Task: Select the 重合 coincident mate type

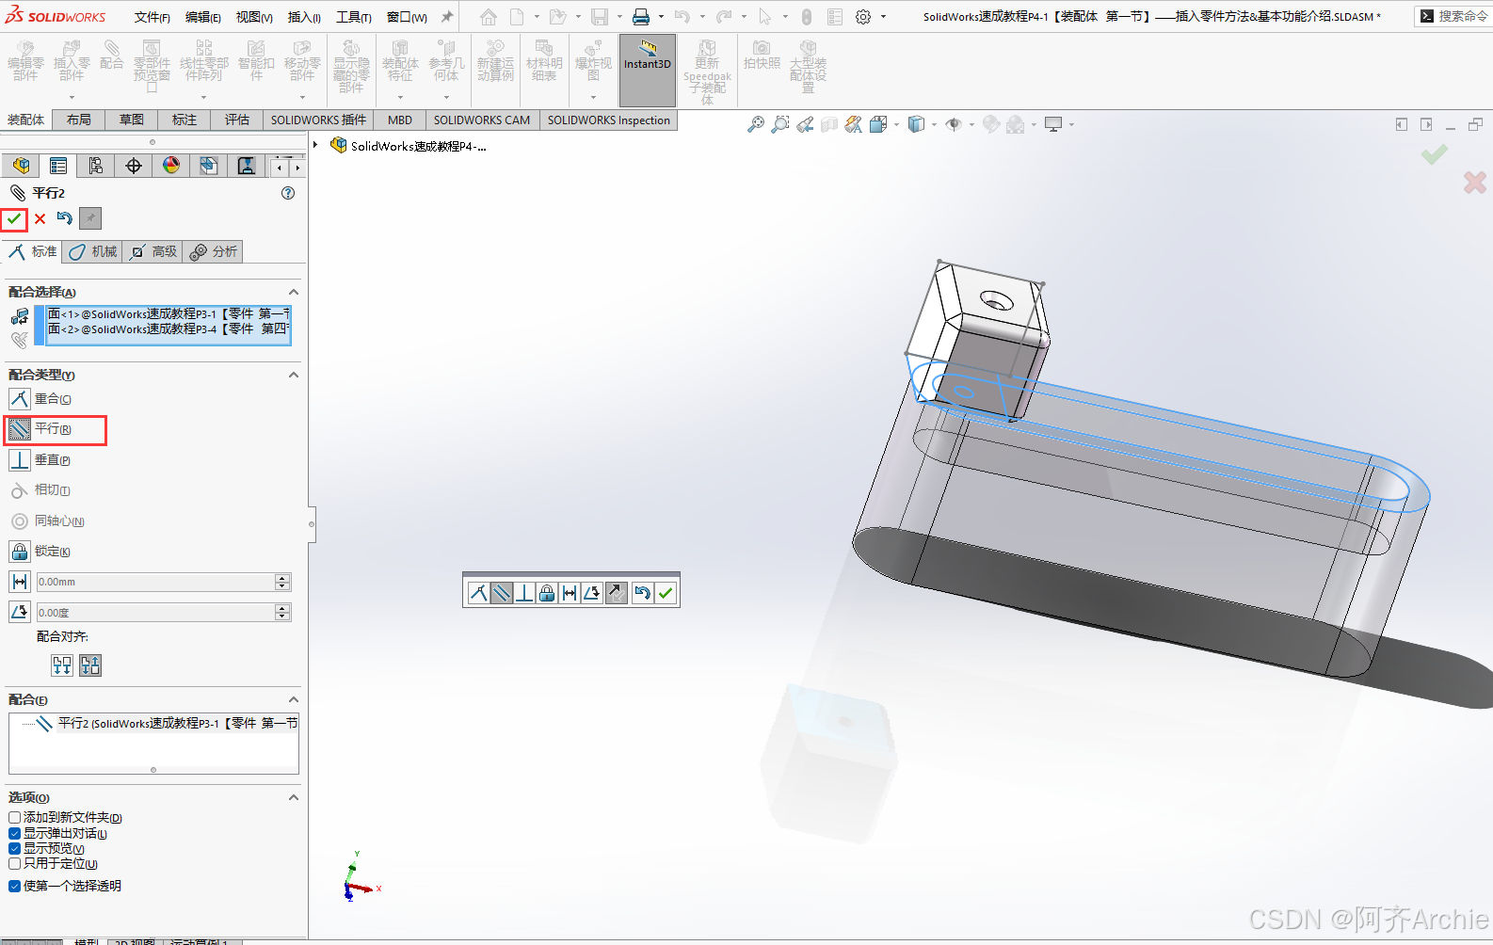Action: 41,399
